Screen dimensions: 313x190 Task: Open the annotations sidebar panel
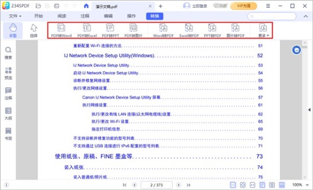8,93
